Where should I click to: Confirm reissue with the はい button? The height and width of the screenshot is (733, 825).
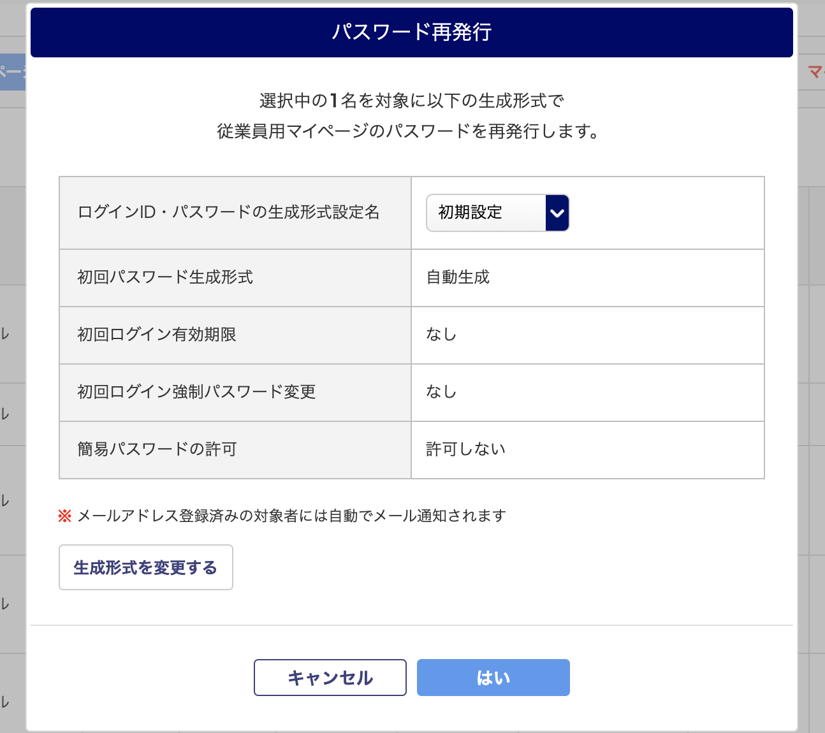tap(493, 678)
